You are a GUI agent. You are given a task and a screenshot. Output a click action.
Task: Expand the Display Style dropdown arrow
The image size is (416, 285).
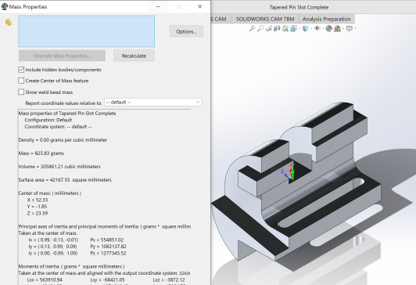pyautogui.click(x=311, y=28)
